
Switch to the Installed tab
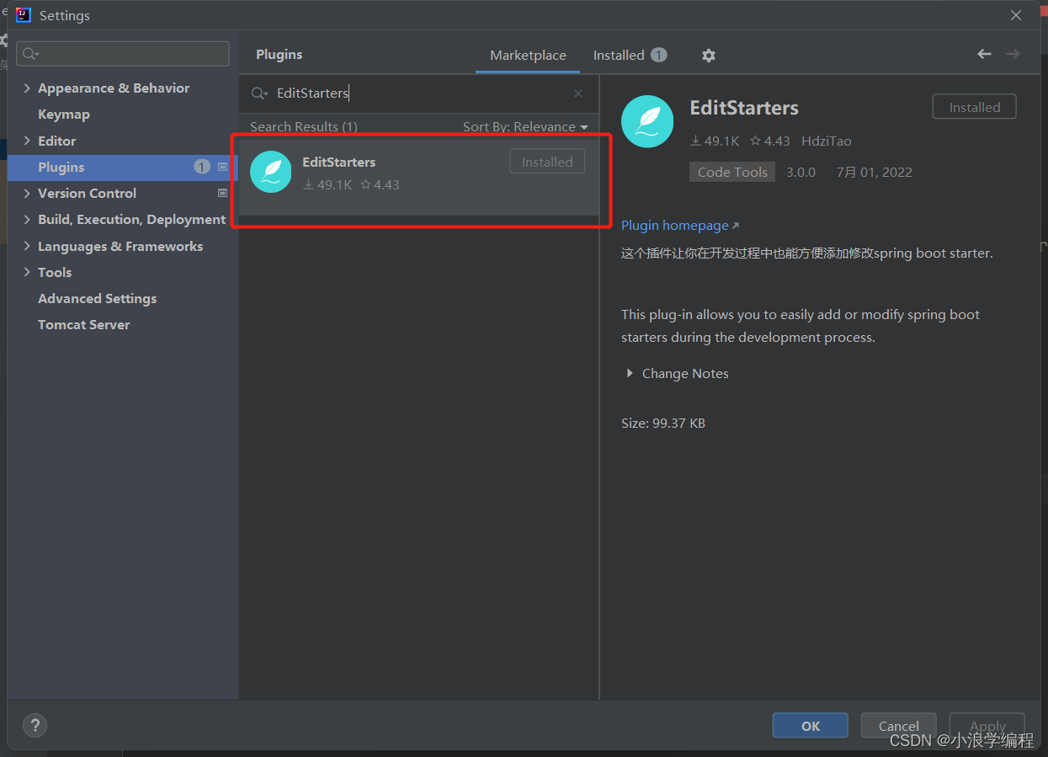coord(630,56)
